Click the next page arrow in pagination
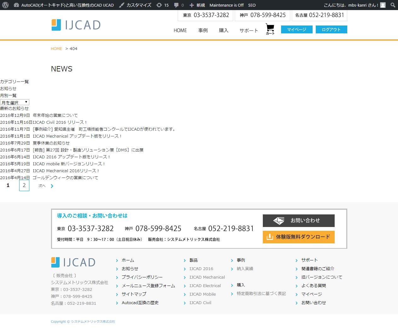This screenshot has height=329, width=398. point(52,186)
